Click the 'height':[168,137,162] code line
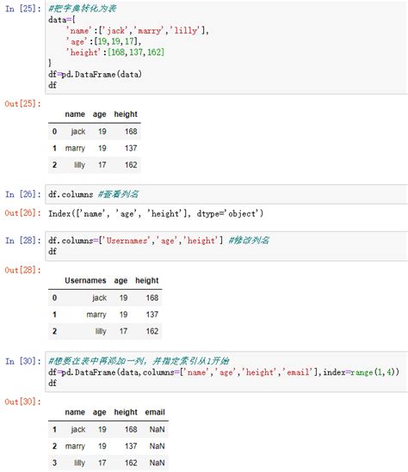The width and height of the screenshot is (408, 472). click(x=115, y=52)
